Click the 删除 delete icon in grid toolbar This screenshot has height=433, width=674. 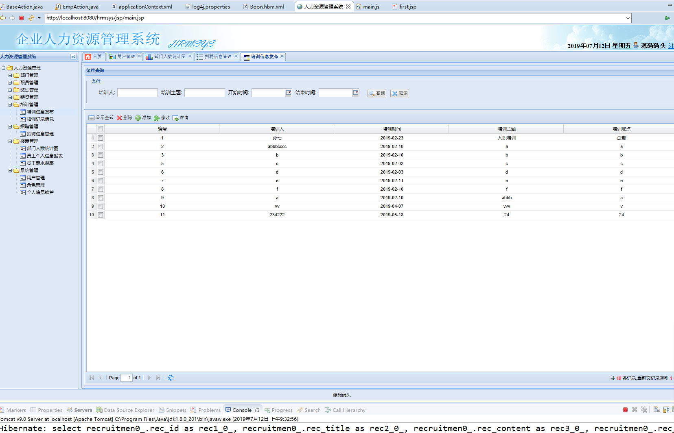120,118
